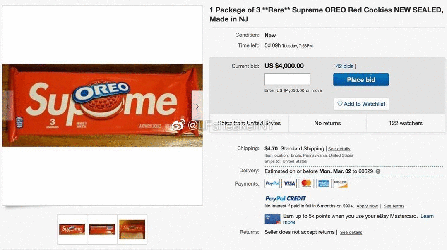Click the American Express card icon
This screenshot has width=447, height=250.
(324, 183)
